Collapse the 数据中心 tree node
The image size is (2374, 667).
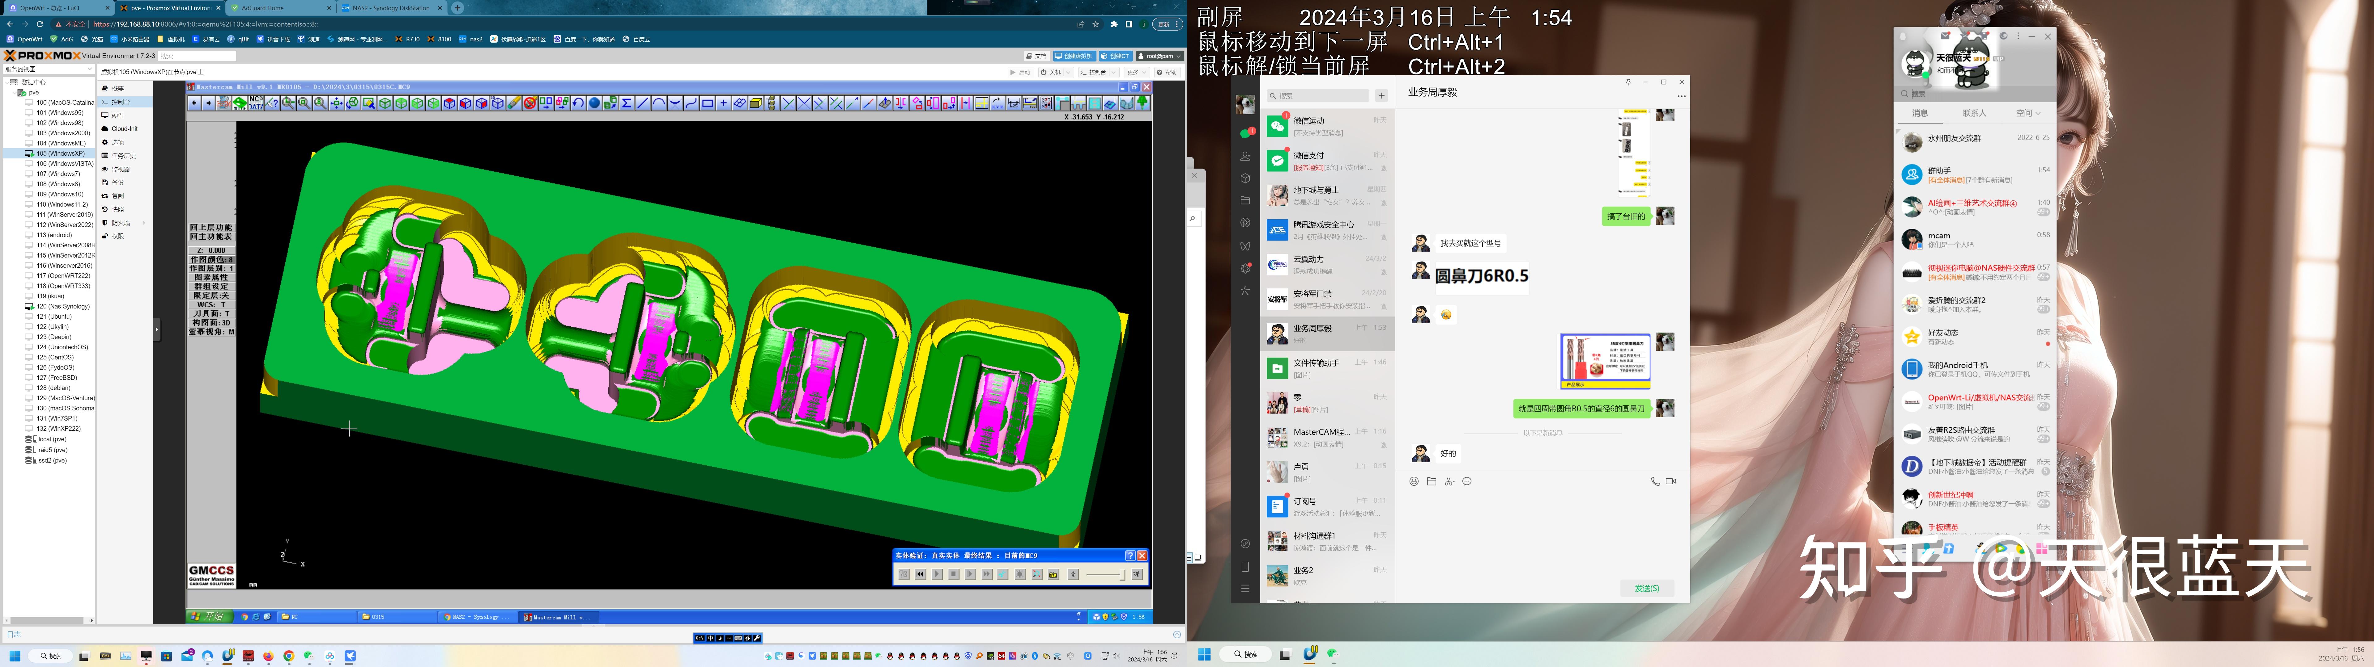pos(7,83)
